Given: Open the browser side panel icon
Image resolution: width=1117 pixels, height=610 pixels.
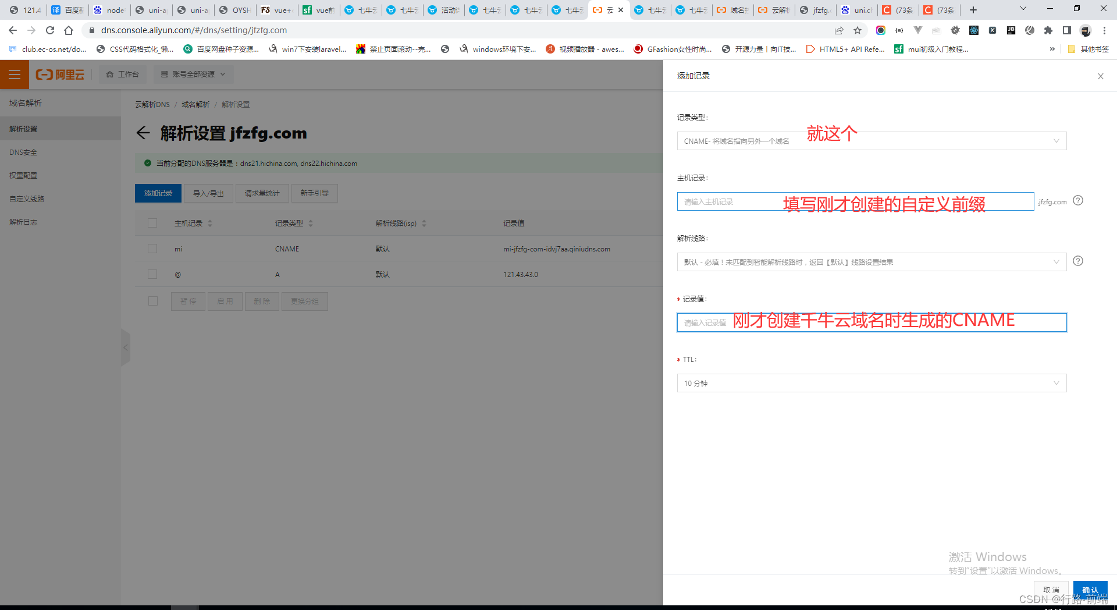Looking at the screenshot, I should click(1067, 30).
